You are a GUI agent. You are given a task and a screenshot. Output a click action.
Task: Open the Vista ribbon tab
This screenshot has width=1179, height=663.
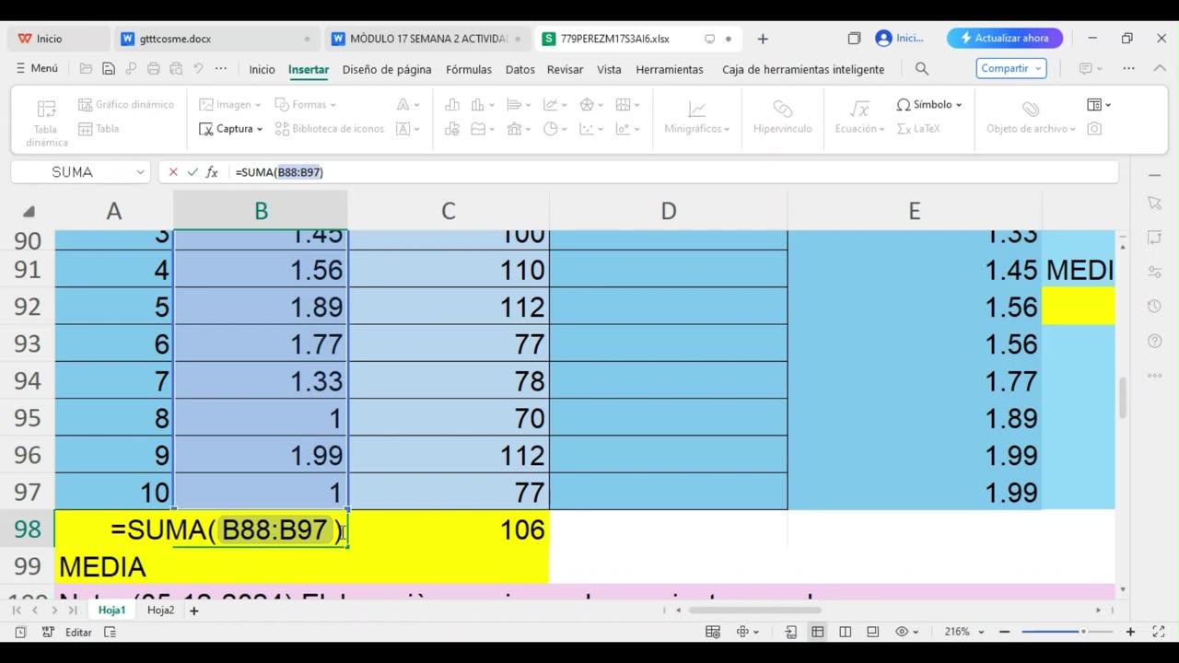(609, 69)
